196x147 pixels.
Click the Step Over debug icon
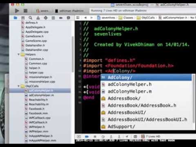[x=103, y=136]
